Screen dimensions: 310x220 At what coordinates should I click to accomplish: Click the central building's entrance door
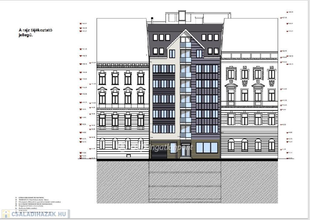tap(186, 150)
